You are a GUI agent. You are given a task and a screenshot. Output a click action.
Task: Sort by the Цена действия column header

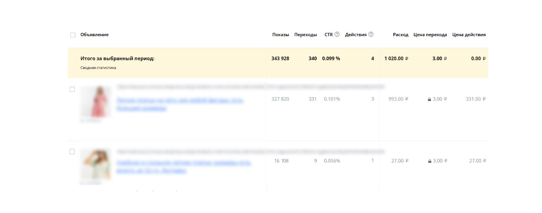pos(469,35)
